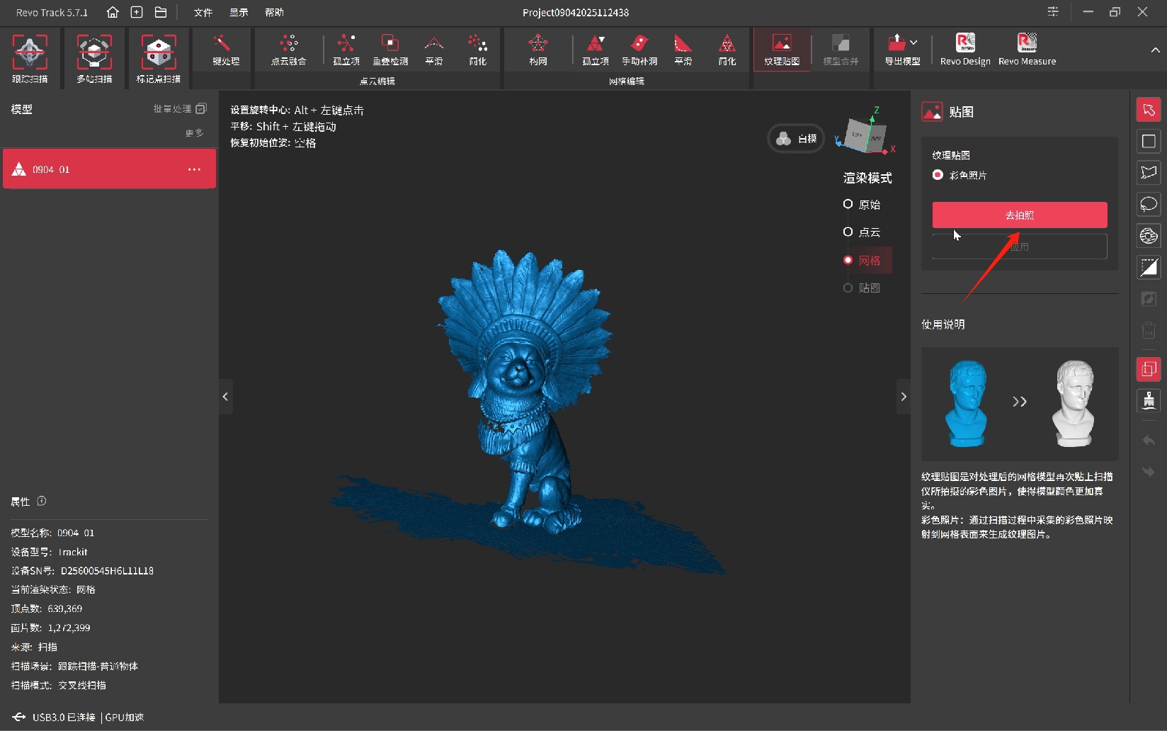Run the 构网 meshing tool

point(537,50)
